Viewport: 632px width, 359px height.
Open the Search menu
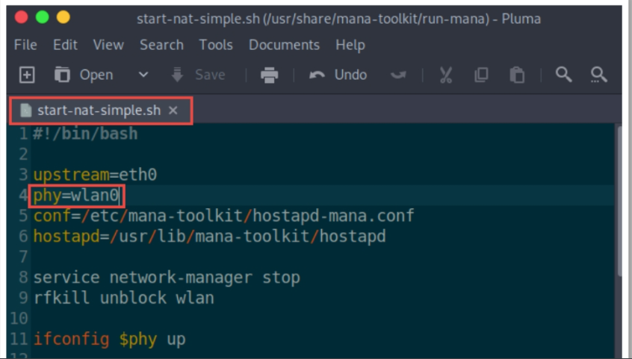161,45
